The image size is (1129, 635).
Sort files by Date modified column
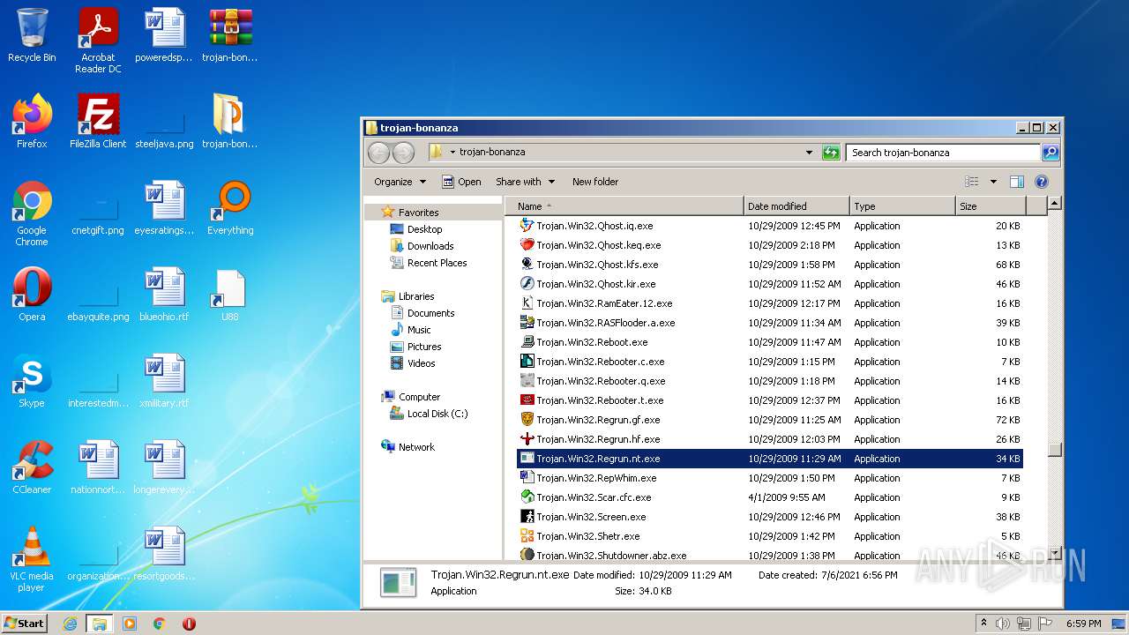[796, 206]
